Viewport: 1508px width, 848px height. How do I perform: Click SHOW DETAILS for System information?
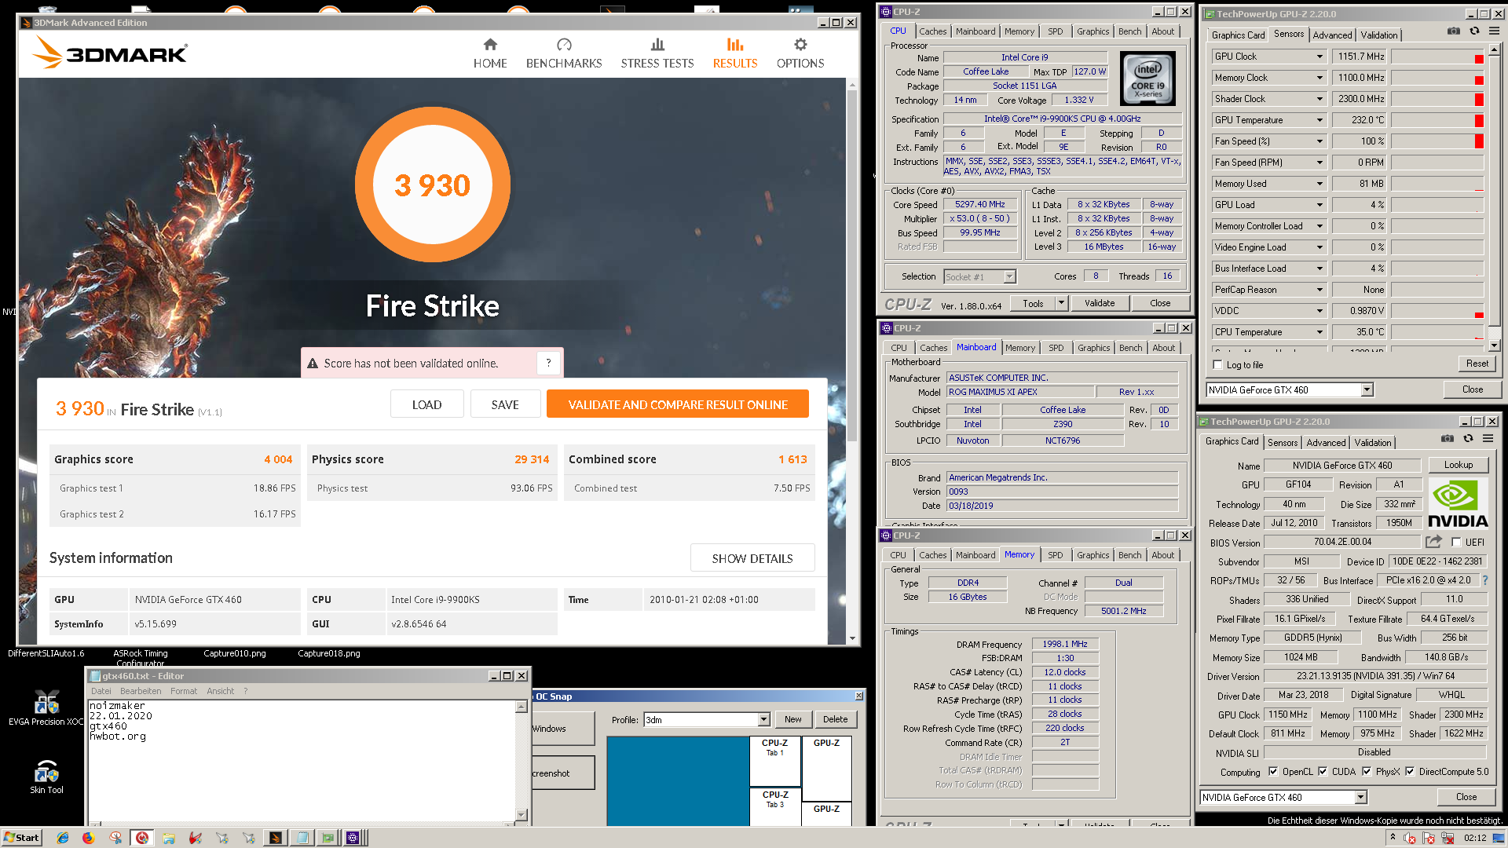[752, 558]
